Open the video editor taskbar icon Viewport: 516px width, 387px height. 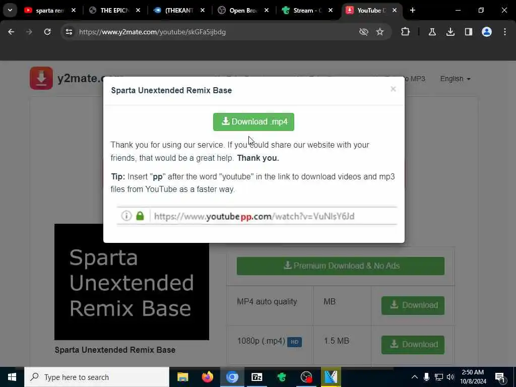(331, 377)
